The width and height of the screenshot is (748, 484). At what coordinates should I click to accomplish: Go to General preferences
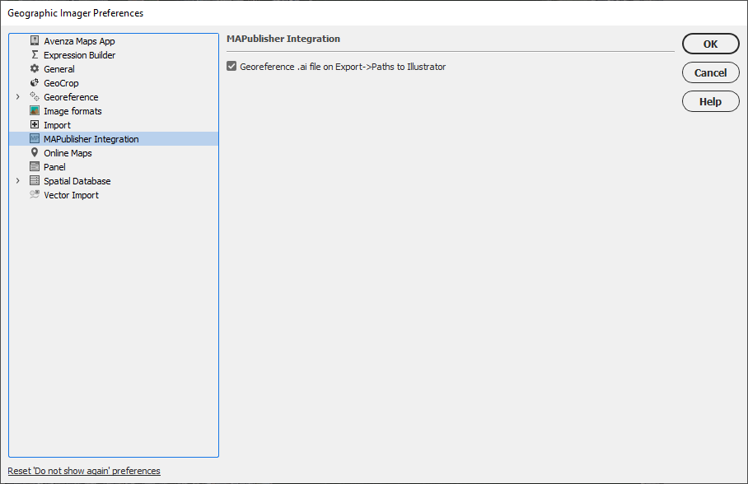coord(59,69)
